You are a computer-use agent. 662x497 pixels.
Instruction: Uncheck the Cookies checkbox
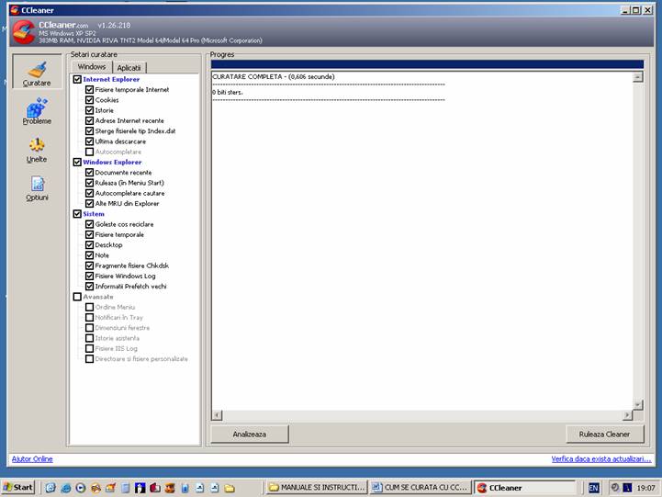89,100
